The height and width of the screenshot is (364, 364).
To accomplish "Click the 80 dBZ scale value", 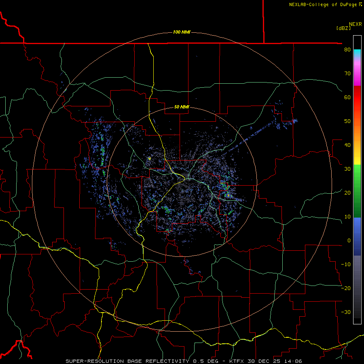I will pos(347,49).
